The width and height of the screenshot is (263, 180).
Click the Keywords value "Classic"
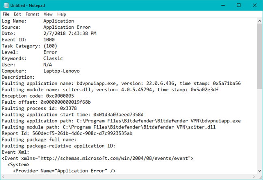[53, 58]
